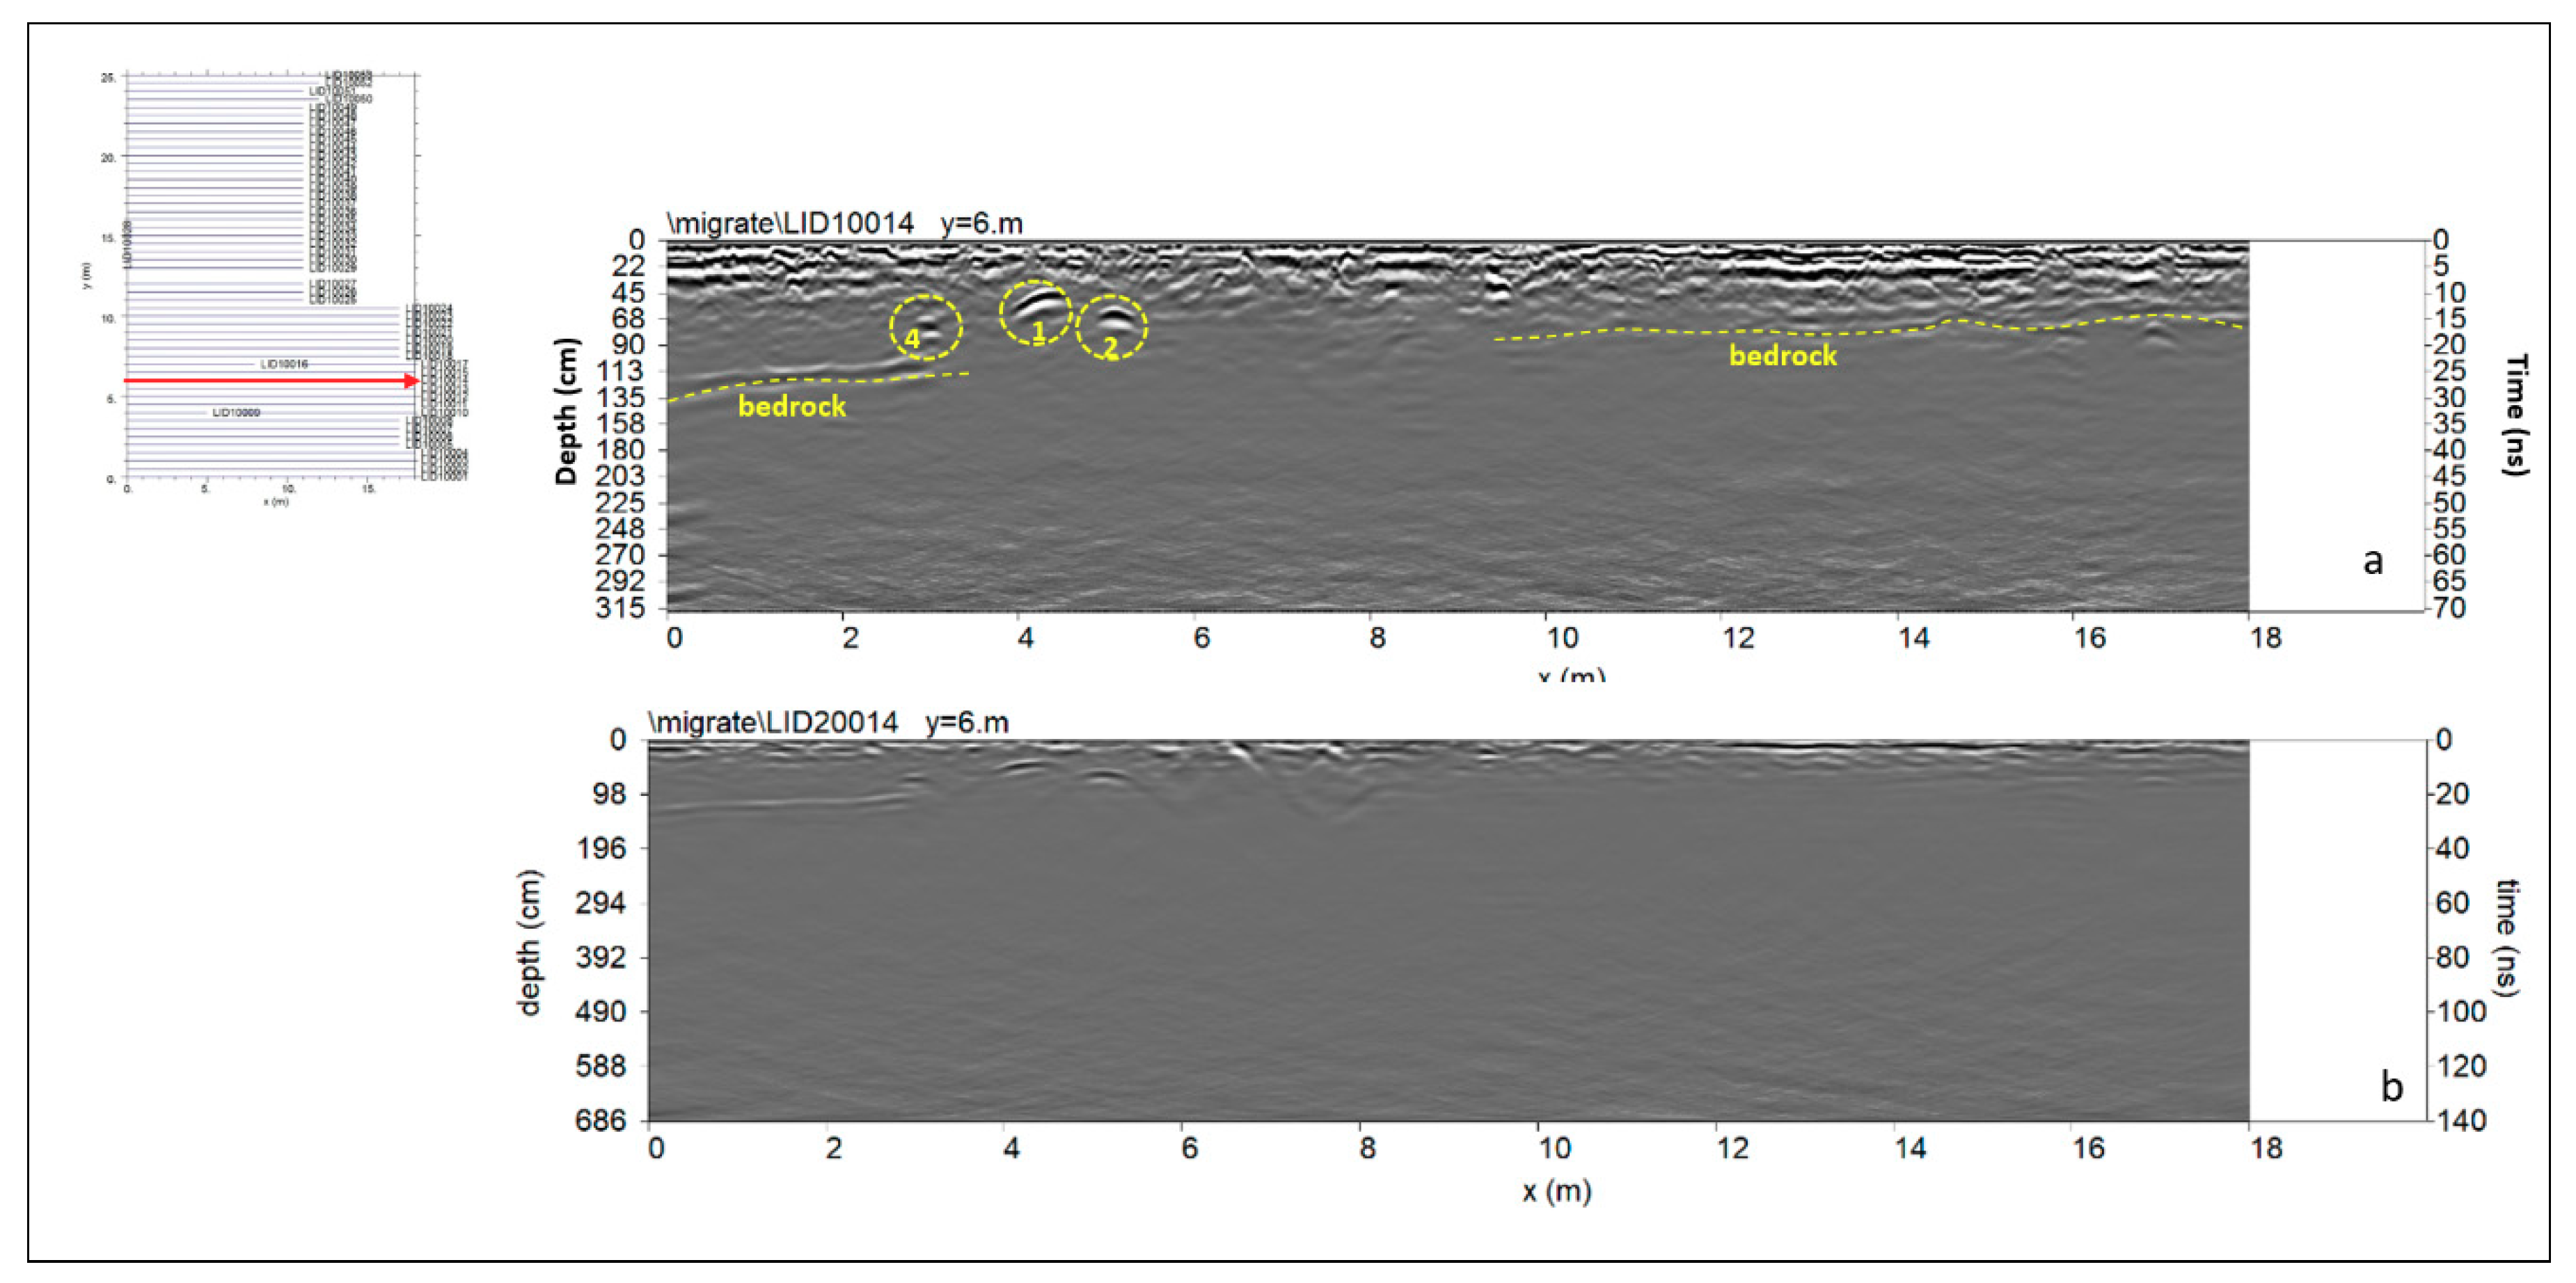Click the 686 depth tick on lower radargram
The image size is (2576, 1283).
(x=601, y=1120)
